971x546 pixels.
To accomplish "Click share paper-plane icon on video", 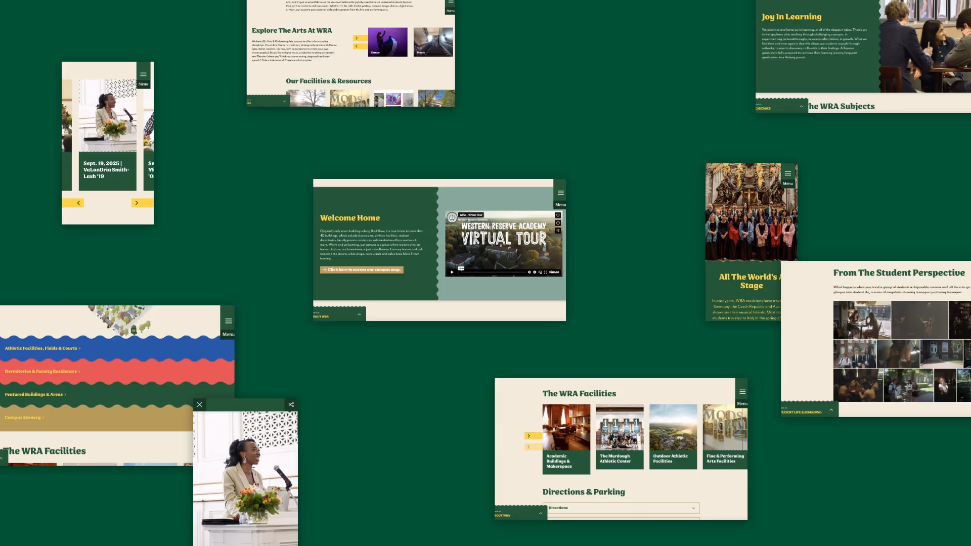I will pos(558,231).
